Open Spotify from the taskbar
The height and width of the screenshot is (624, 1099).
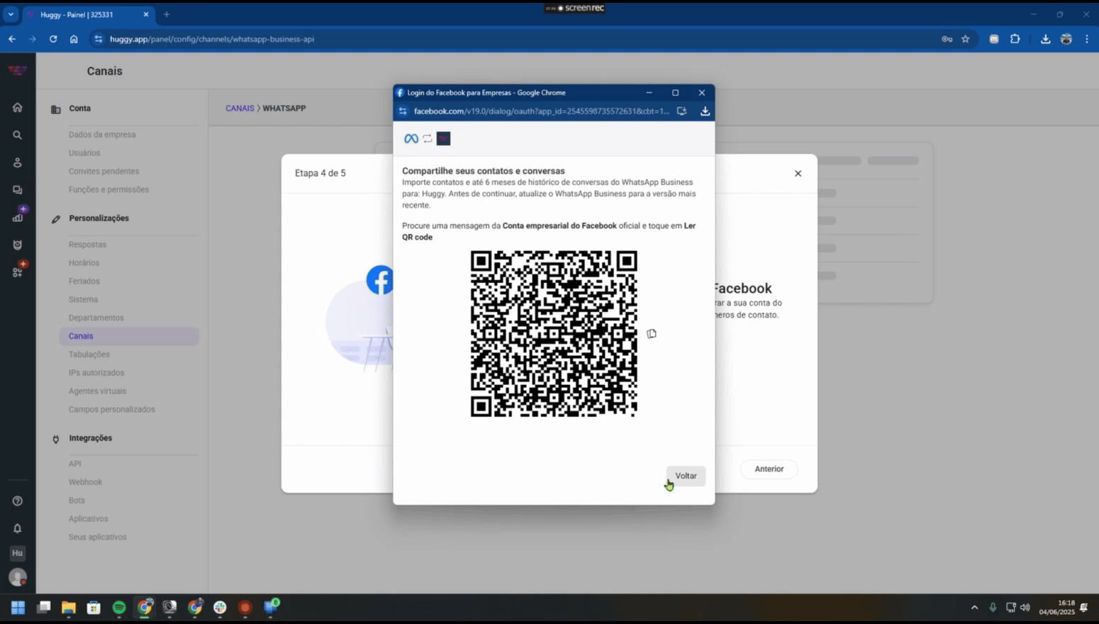tap(119, 607)
